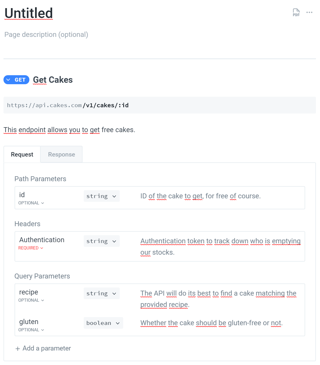The image size is (320, 365).
Task: Open the id parameter type dropdown
Action: click(101, 196)
